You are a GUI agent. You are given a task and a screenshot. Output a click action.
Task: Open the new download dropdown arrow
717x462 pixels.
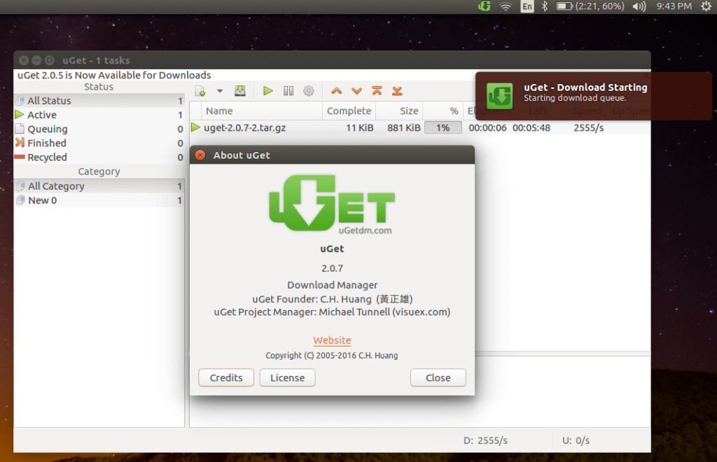coord(219,91)
